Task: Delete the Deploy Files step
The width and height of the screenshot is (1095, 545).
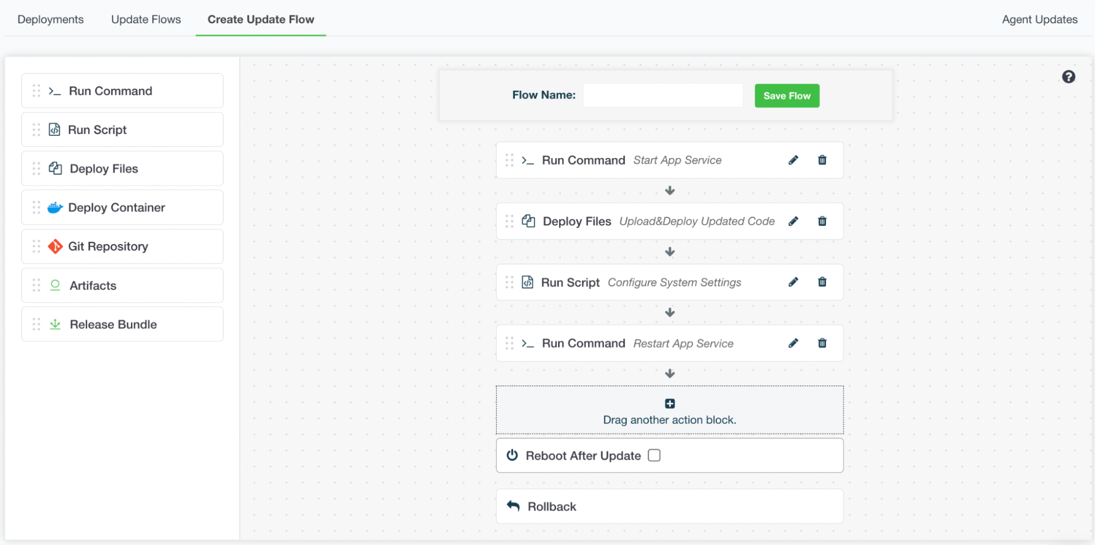Action: 822,222
